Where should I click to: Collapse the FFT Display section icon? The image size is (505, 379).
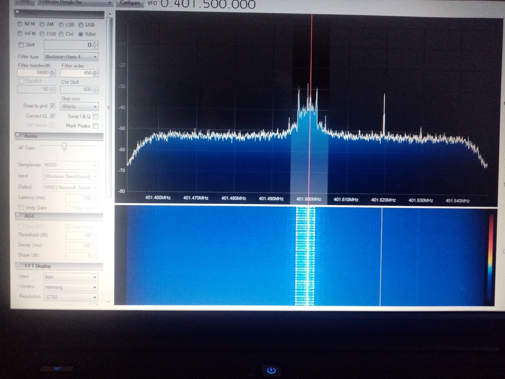(18, 265)
